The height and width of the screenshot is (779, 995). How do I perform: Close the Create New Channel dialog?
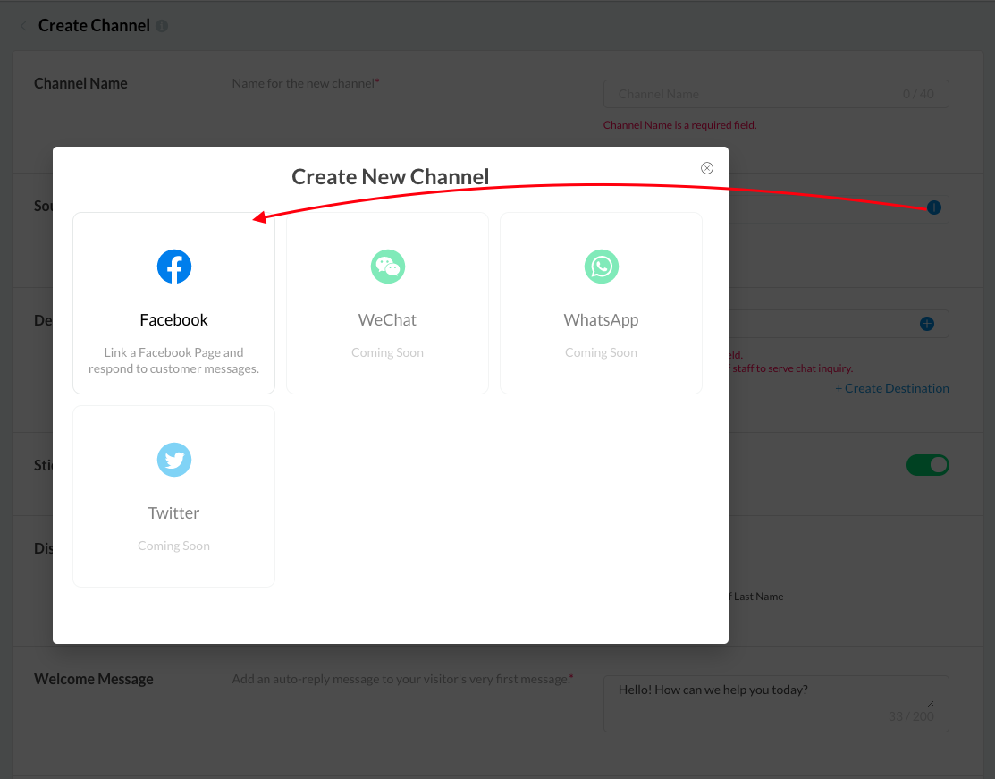coord(707,168)
